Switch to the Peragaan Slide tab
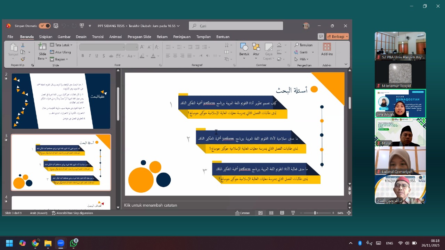 tap(139, 37)
